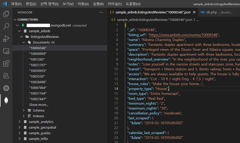Click the sample_airbnb database icon

click(x=25, y=31)
